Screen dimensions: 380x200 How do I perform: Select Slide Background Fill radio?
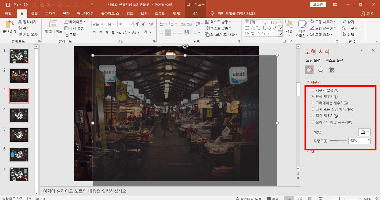click(313, 122)
